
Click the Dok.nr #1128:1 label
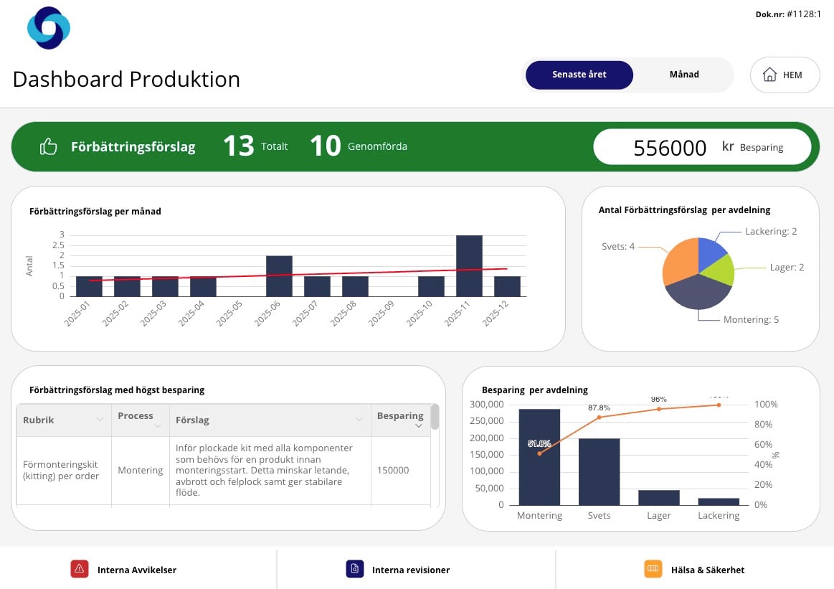pos(788,14)
